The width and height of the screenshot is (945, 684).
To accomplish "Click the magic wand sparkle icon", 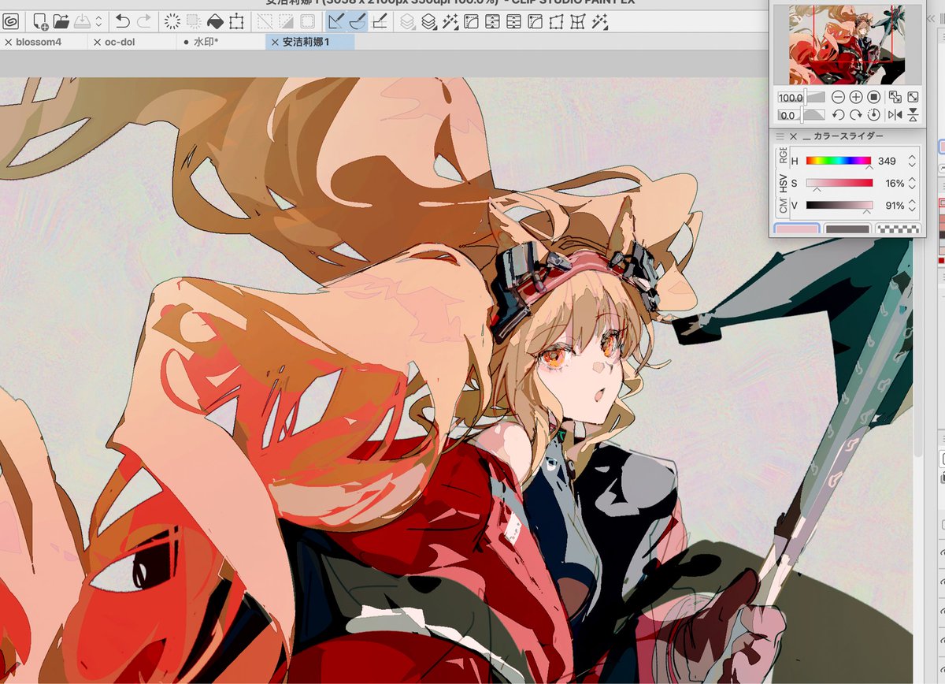I will click(450, 21).
